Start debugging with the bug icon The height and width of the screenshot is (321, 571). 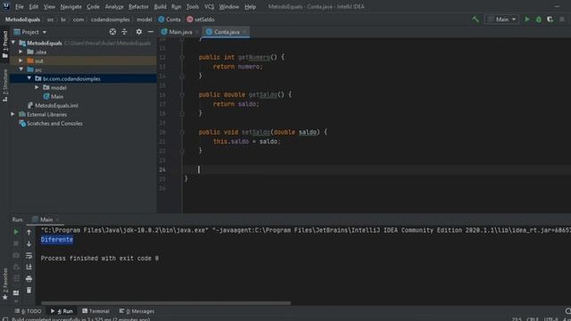coord(539,20)
